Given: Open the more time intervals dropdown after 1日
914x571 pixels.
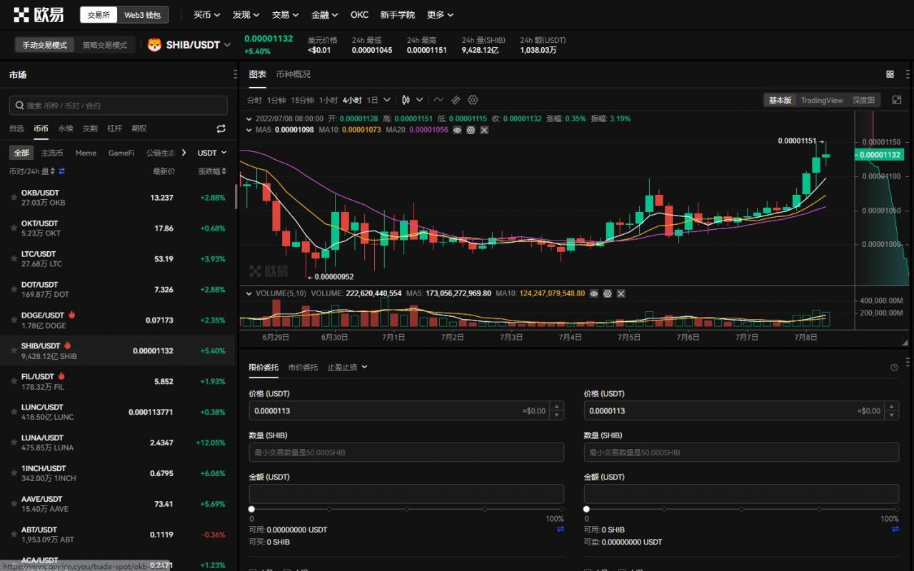Looking at the screenshot, I should pos(387,100).
